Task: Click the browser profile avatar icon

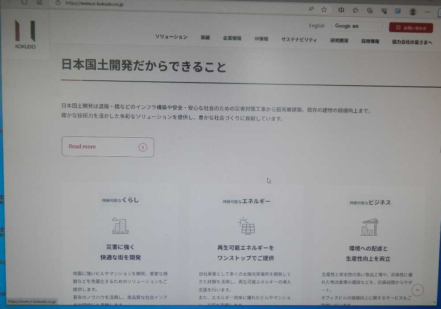Action: tap(413, 11)
